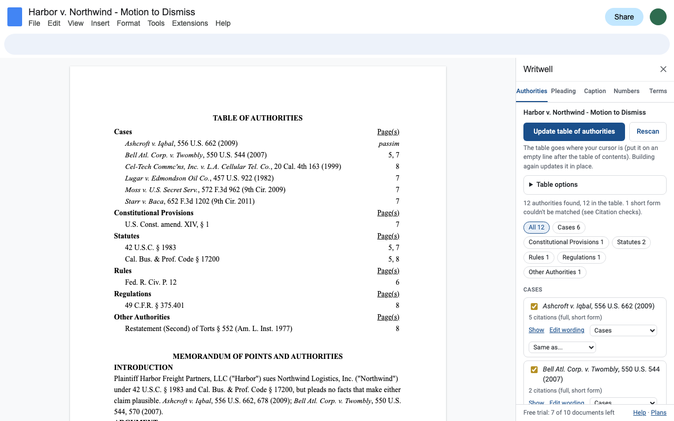Viewport: 674px width, 421px height.
Task: Open the File menu
Action: [x=34, y=23]
